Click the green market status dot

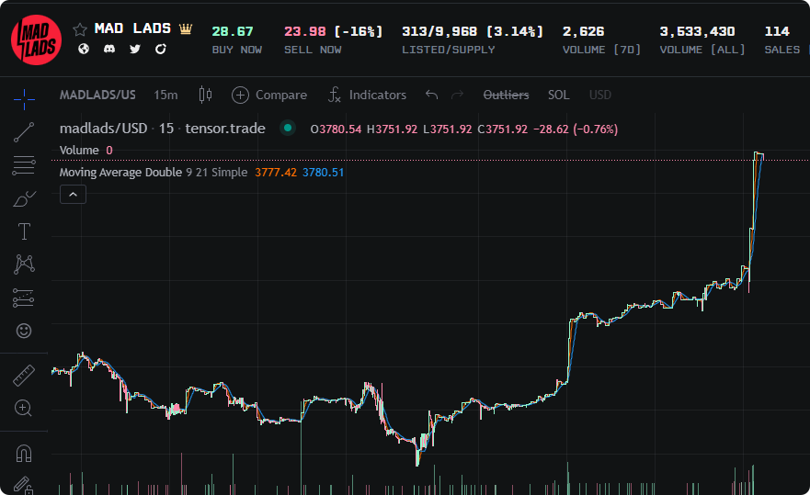288,128
